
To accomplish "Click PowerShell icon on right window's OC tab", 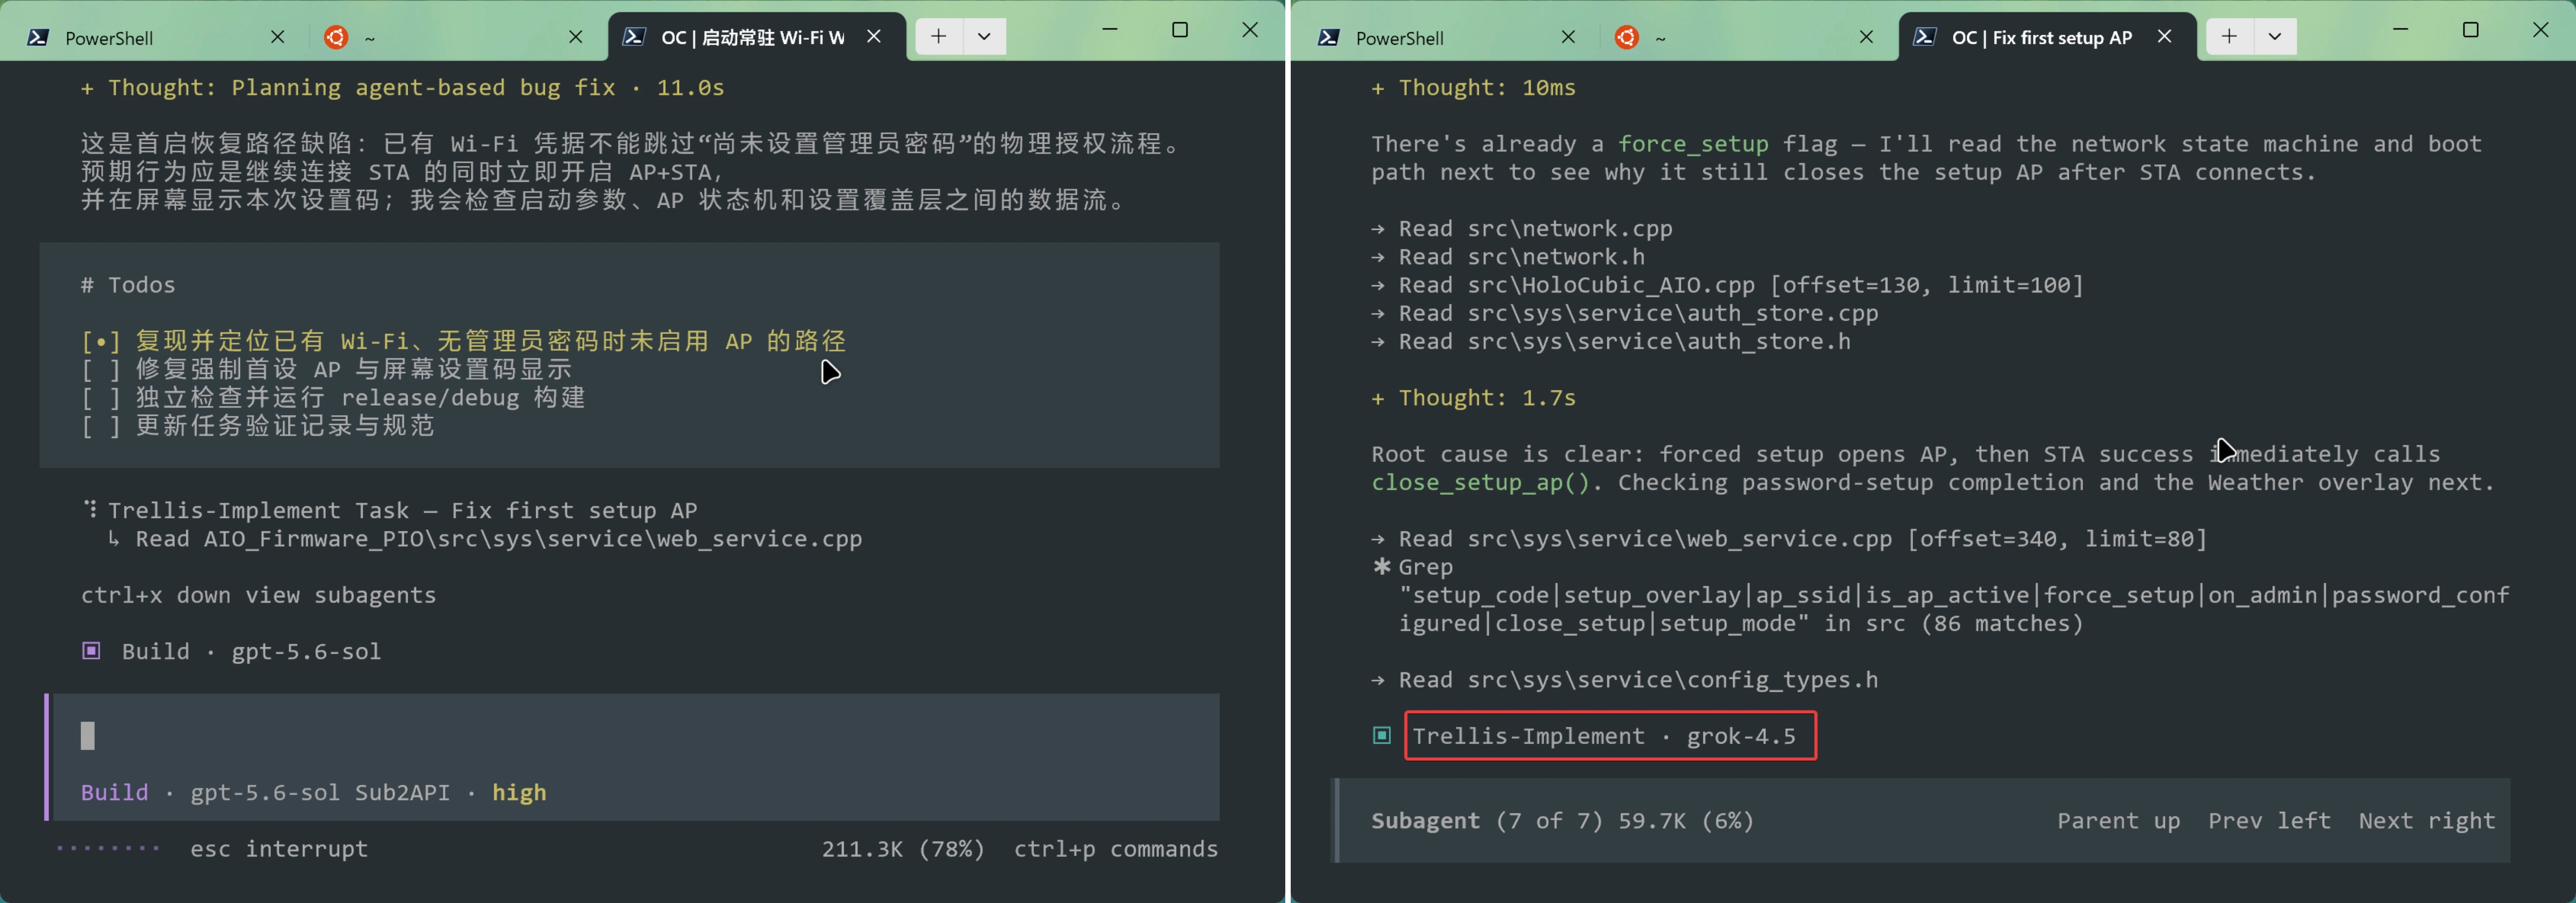I will point(1925,37).
